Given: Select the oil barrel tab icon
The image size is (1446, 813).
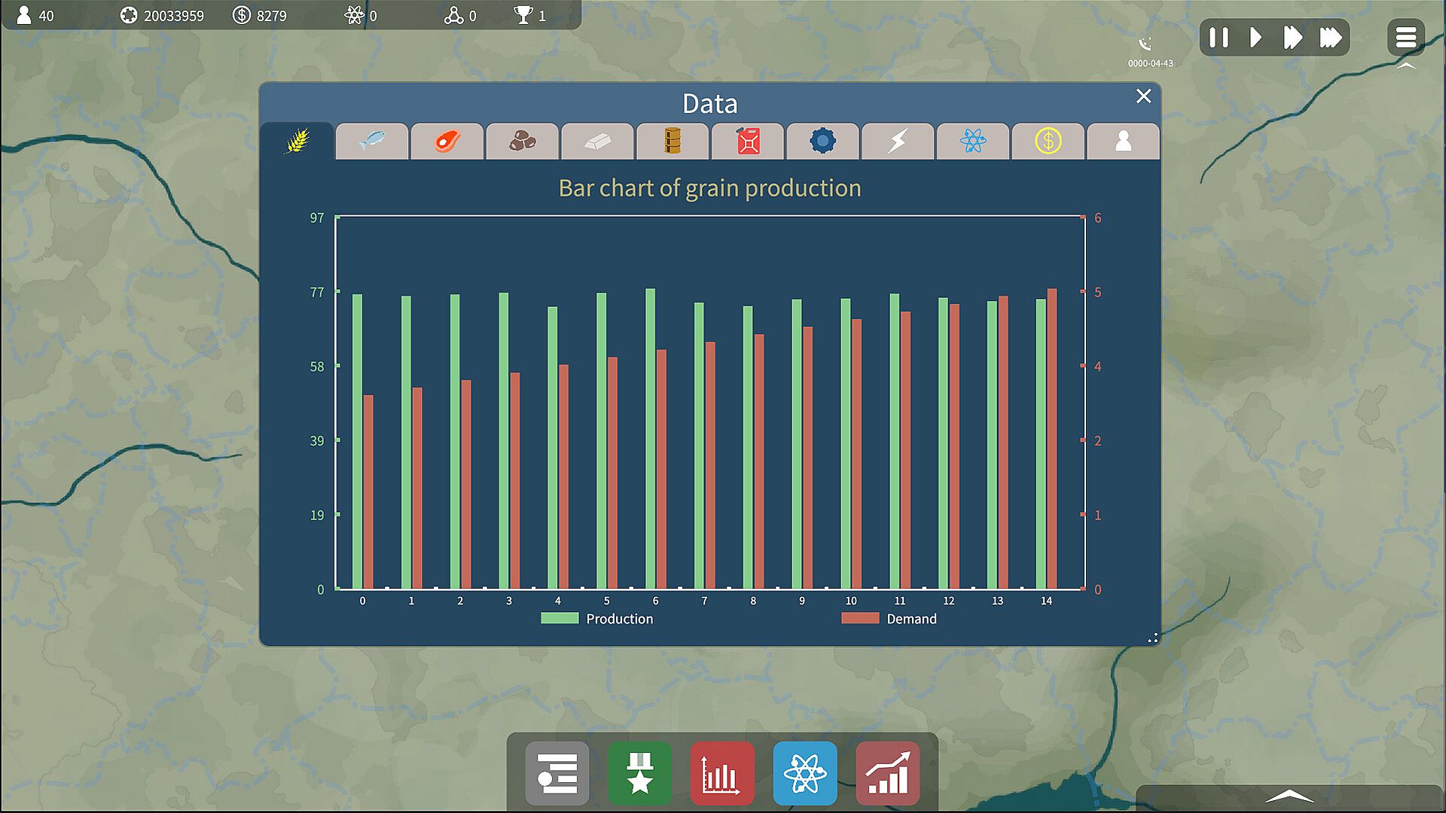Looking at the screenshot, I should 673,141.
